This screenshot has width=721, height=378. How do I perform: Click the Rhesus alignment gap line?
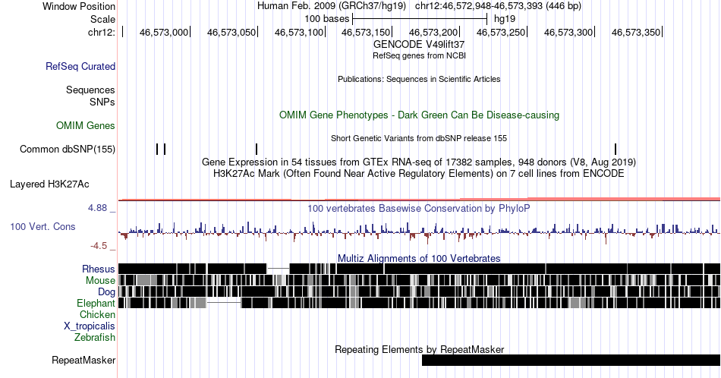click(278, 268)
